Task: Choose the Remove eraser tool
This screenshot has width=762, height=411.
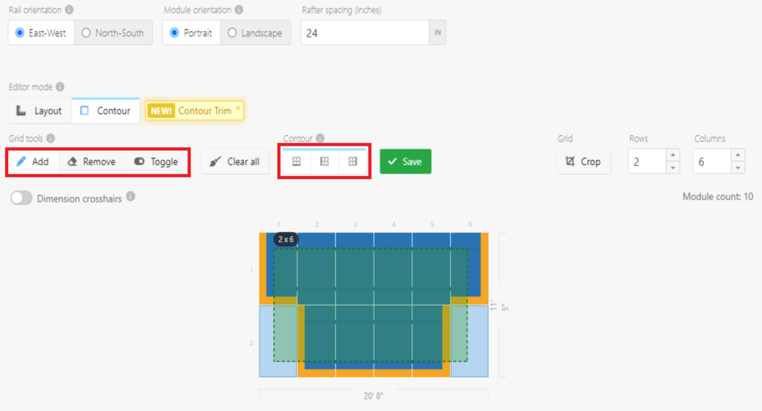Action: pyautogui.click(x=92, y=161)
